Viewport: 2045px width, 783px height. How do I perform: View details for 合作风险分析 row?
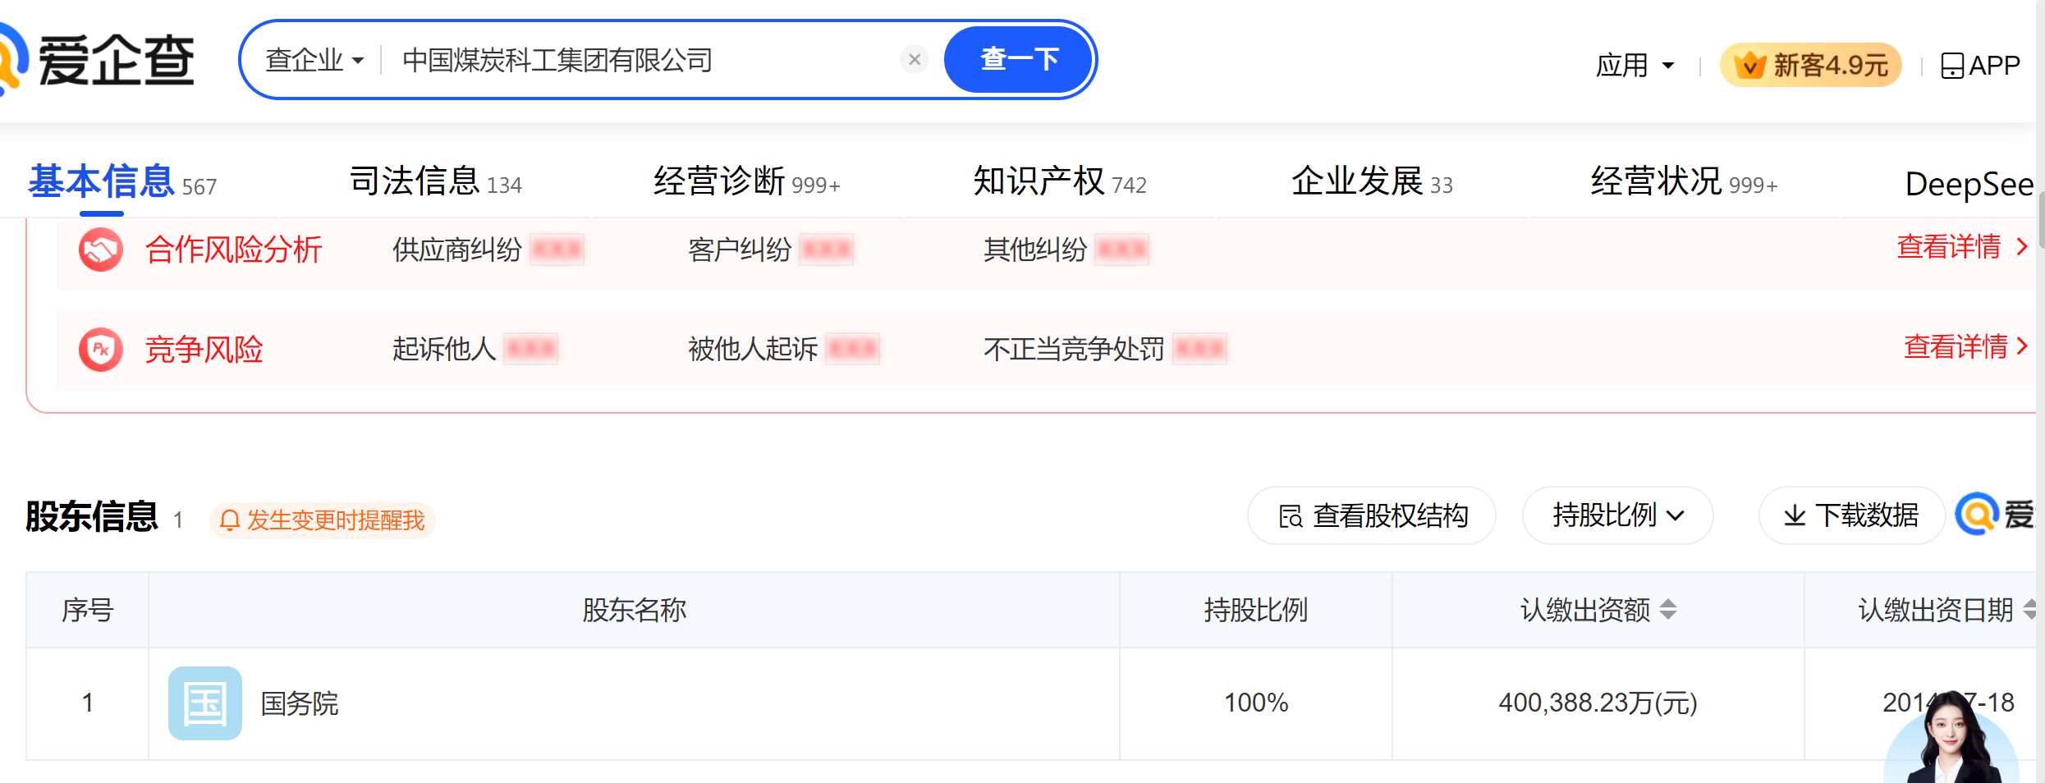(x=1962, y=246)
